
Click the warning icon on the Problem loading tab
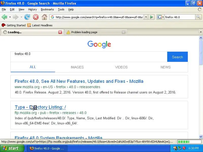[68, 32]
